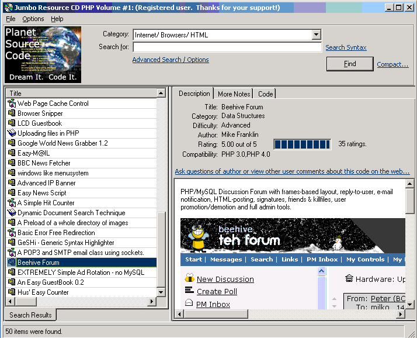The width and height of the screenshot is (417, 338).
Task: Click Messages in the forum navigation bar
Action: tap(226, 260)
